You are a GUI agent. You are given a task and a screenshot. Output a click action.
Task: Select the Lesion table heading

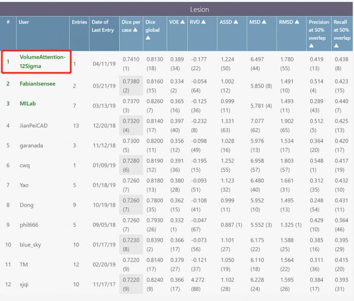pos(199,9)
